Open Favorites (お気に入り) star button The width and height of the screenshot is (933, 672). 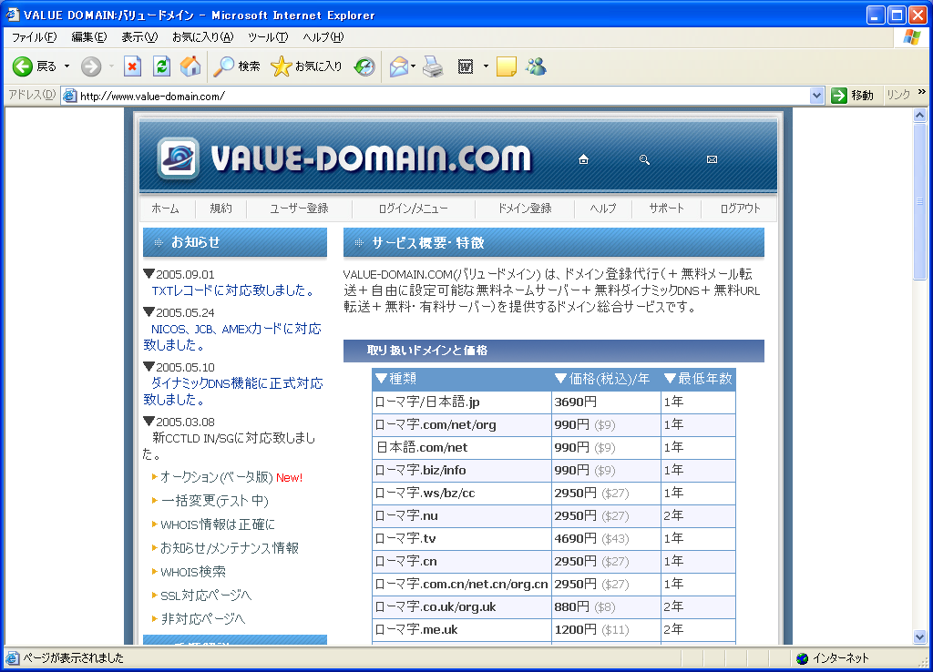(x=306, y=66)
